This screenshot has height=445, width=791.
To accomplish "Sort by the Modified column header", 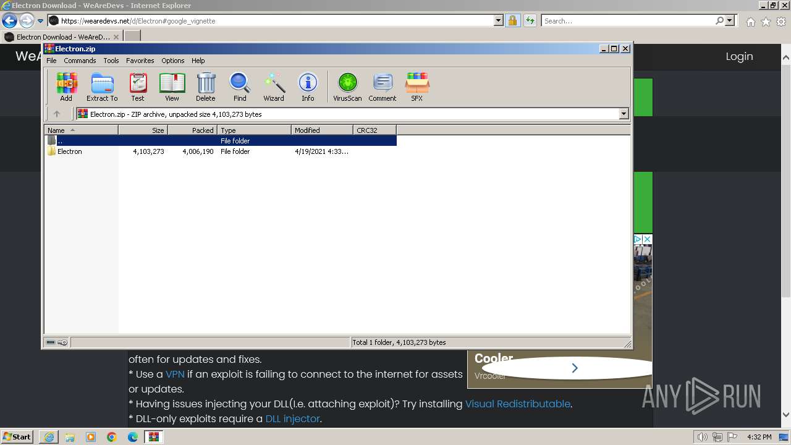I will [x=322, y=130].
